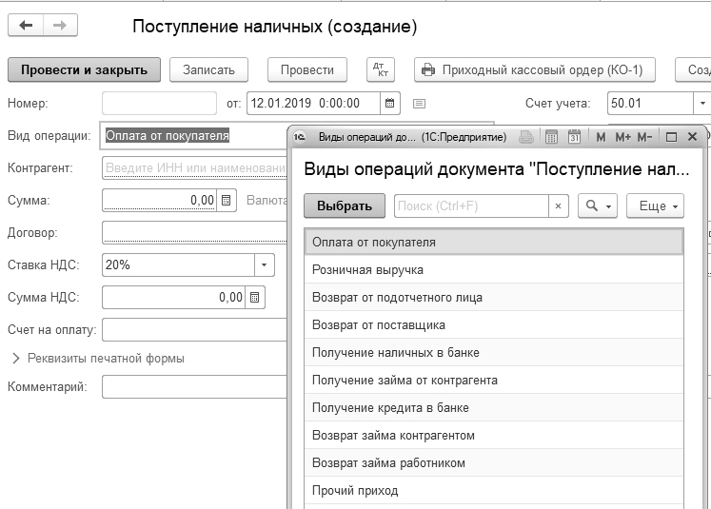Viewport: 711px width, 509px height.
Task: Expand the Реквизиты печатной формы section
Action: point(16,359)
